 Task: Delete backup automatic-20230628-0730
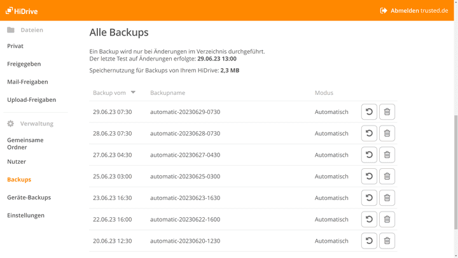(387, 133)
